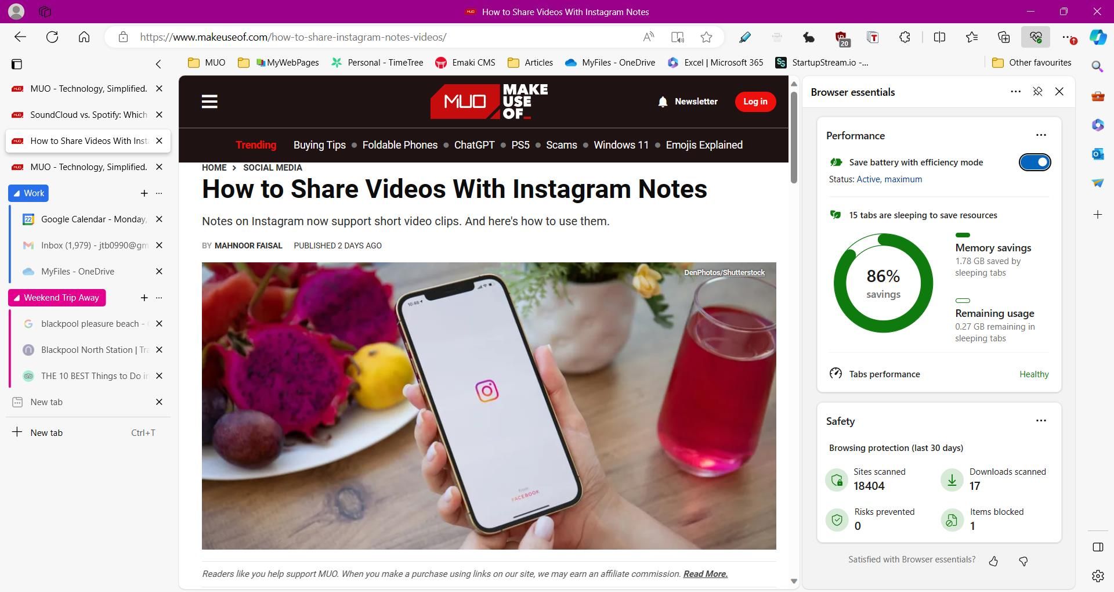Collapse the Work tab group

tap(28, 193)
